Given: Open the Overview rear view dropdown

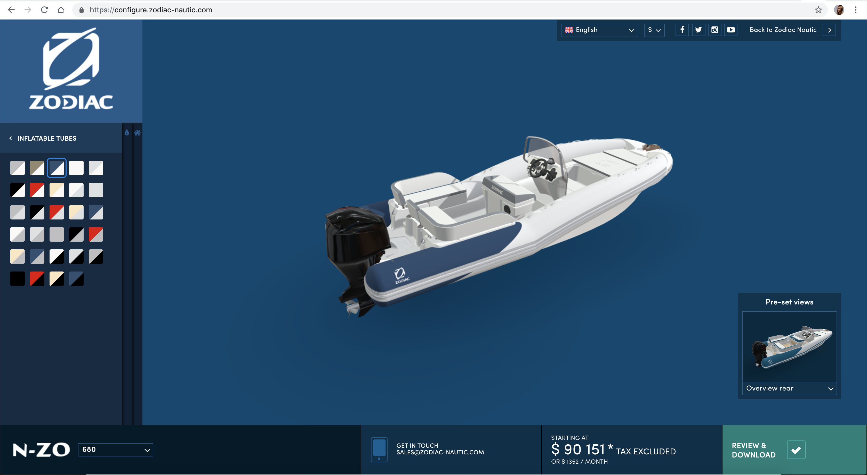Looking at the screenshot, I should pyautogui.click(x=789, y=388).
